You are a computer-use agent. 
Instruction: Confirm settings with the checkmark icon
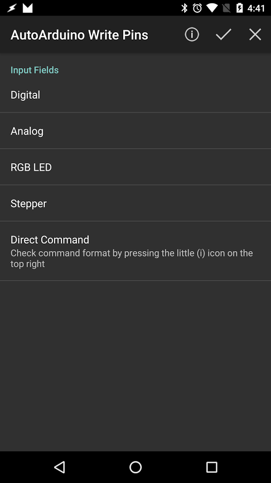223,34
